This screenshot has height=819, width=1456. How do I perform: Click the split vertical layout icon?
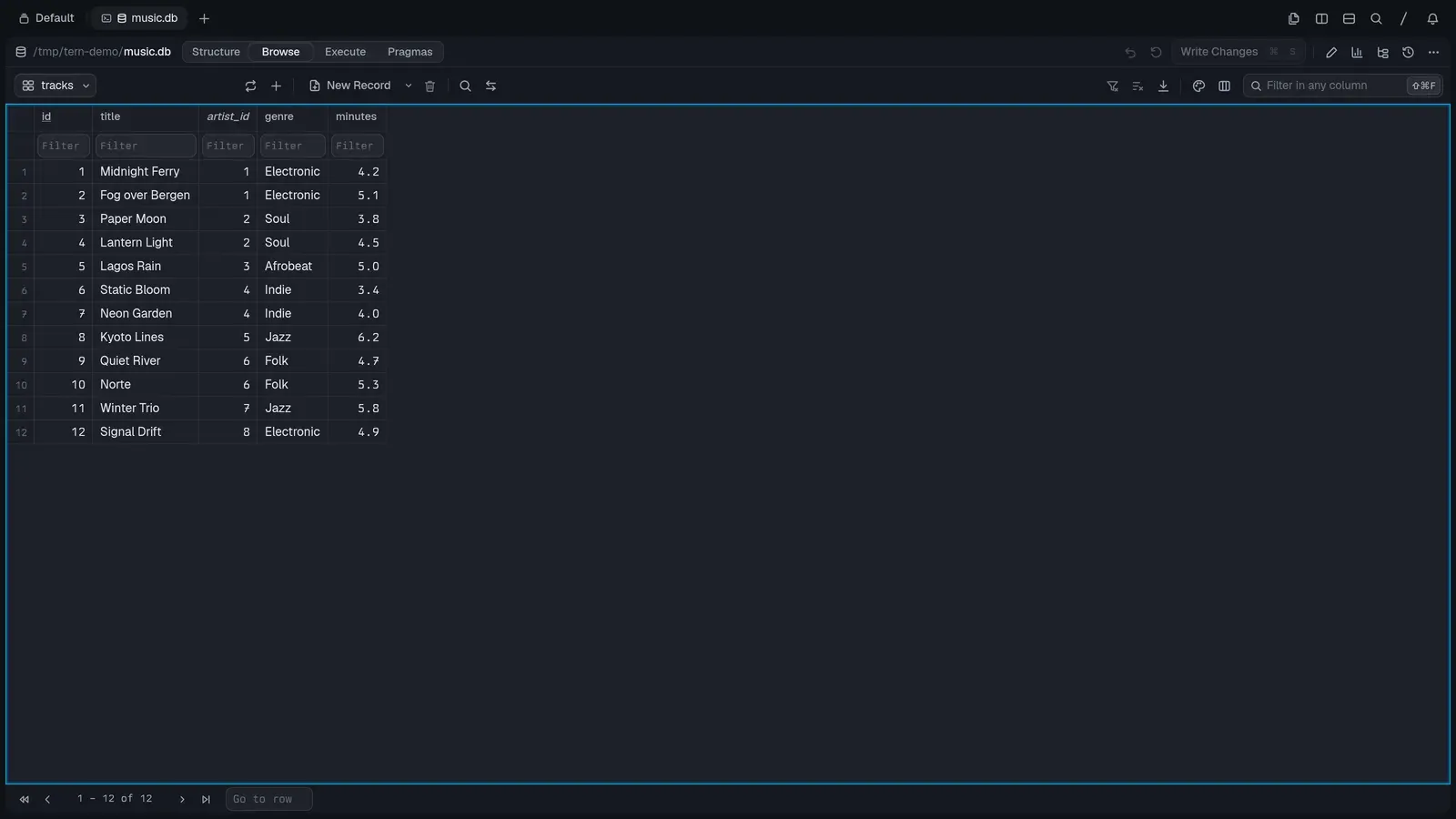[1321, 18]
